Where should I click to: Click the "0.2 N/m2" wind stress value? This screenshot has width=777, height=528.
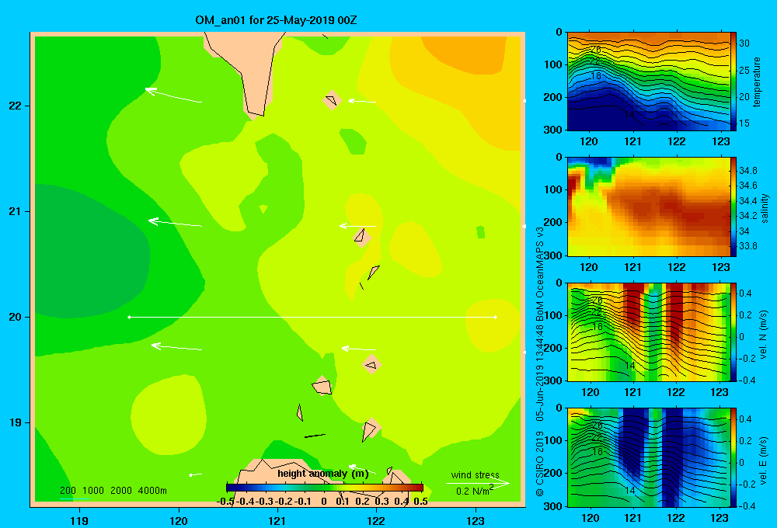tap(474, 491)
